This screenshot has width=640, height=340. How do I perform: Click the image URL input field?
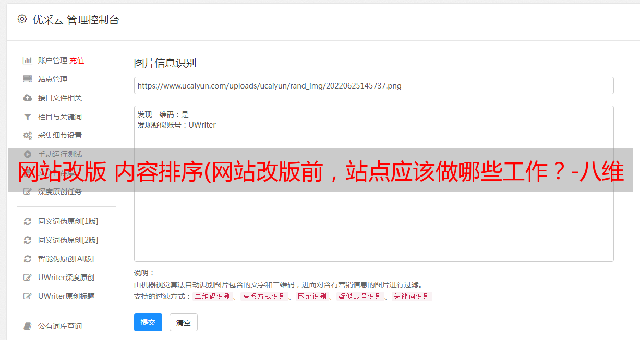pyautogui.click(x=373, y=85)
